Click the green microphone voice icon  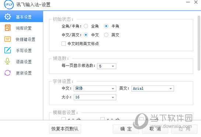7,61
